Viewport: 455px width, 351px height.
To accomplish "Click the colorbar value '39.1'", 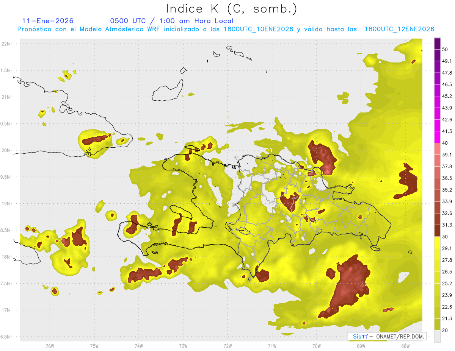I will pos(447,155).
